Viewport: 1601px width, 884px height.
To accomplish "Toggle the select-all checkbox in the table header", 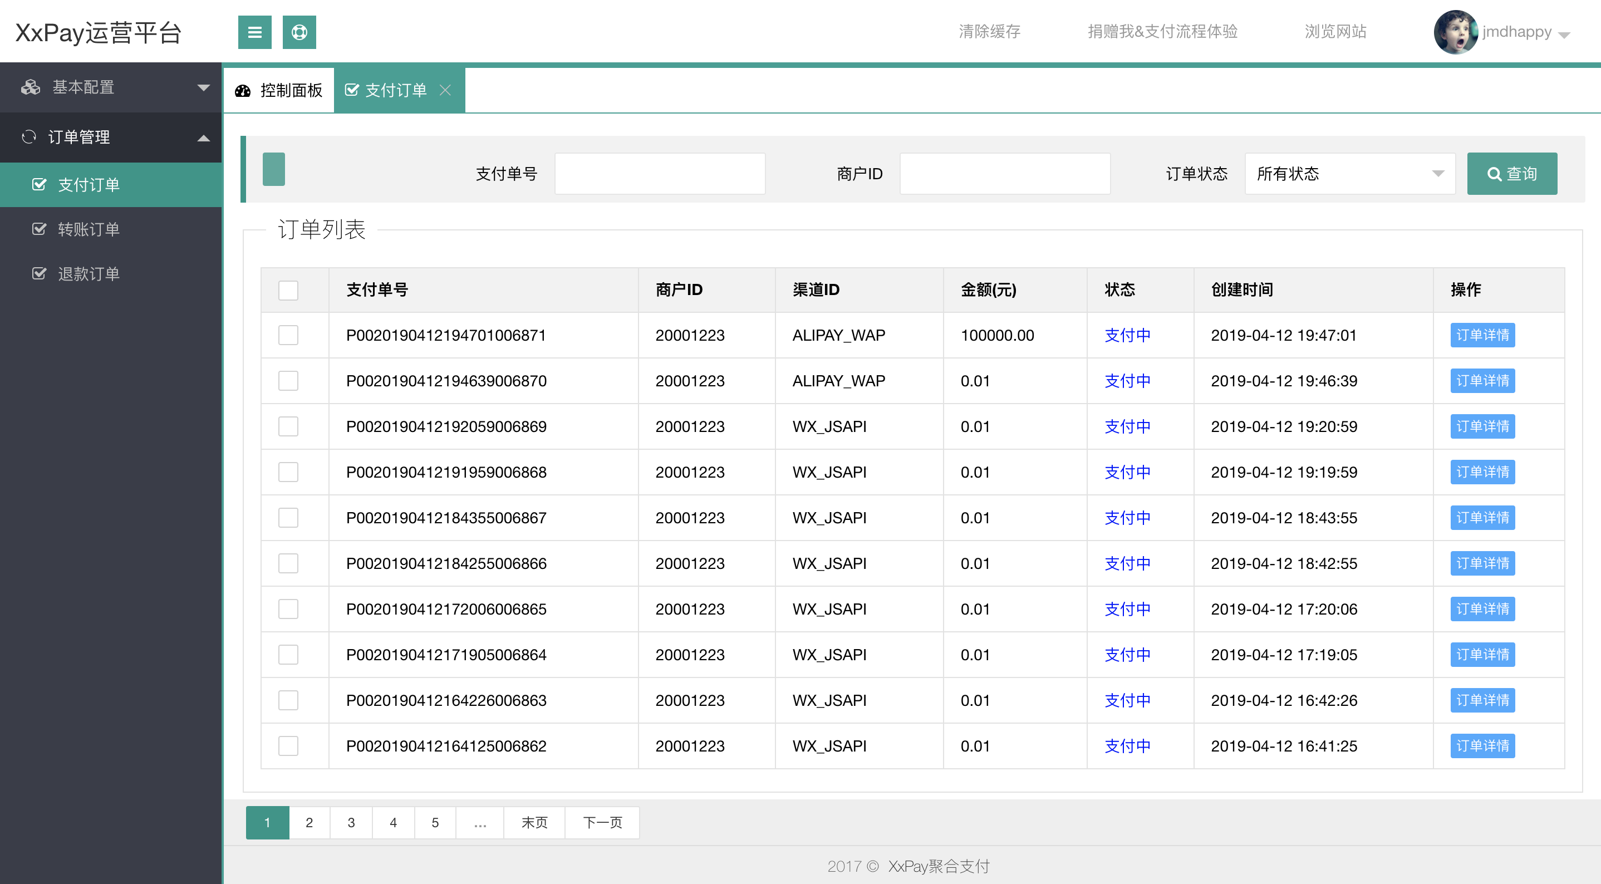I will pyautogui.click(x=288, y=291).
